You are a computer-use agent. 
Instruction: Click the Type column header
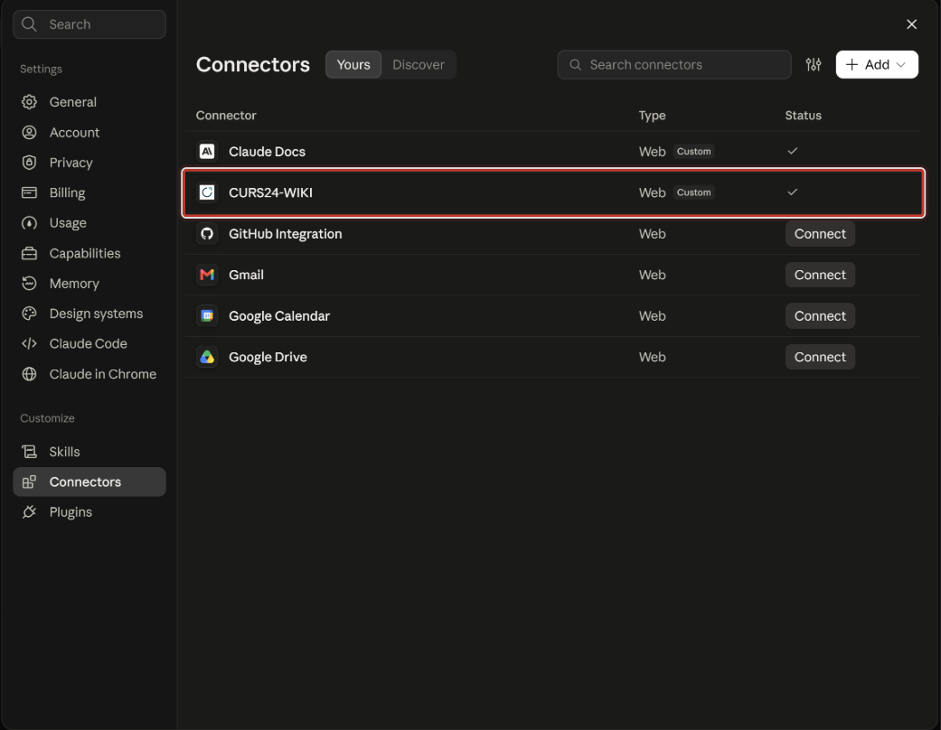click(x=652, y=115)
